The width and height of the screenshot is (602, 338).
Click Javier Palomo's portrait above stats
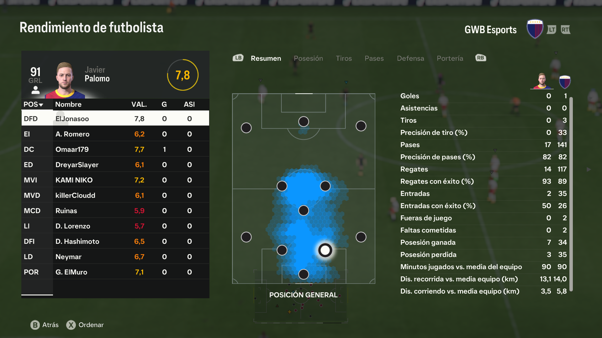coord(541,81)
